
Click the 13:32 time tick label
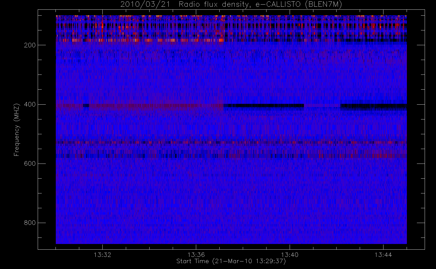coord(102,255)
